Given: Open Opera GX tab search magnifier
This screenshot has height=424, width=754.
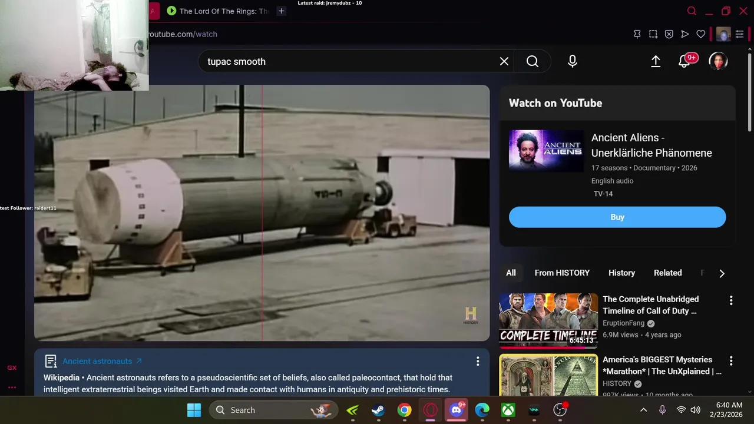Looking at the screenshot, I should [x=692, y=11].
